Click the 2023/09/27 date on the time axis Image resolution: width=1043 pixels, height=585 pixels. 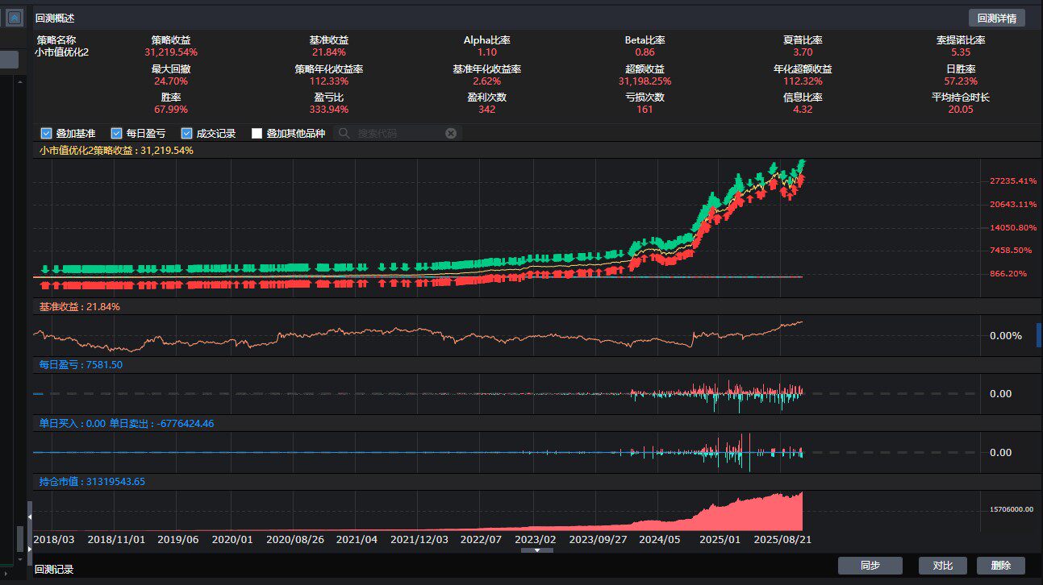pos(599,539)
